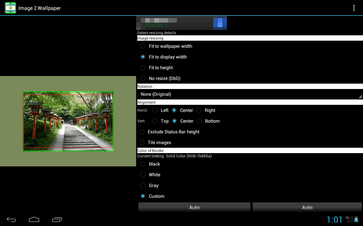Choose No resize (DbD) option

pyautogui.click(x=143, y=78)
